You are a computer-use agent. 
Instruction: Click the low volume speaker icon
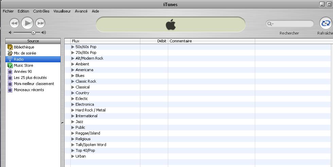point(10,33)
